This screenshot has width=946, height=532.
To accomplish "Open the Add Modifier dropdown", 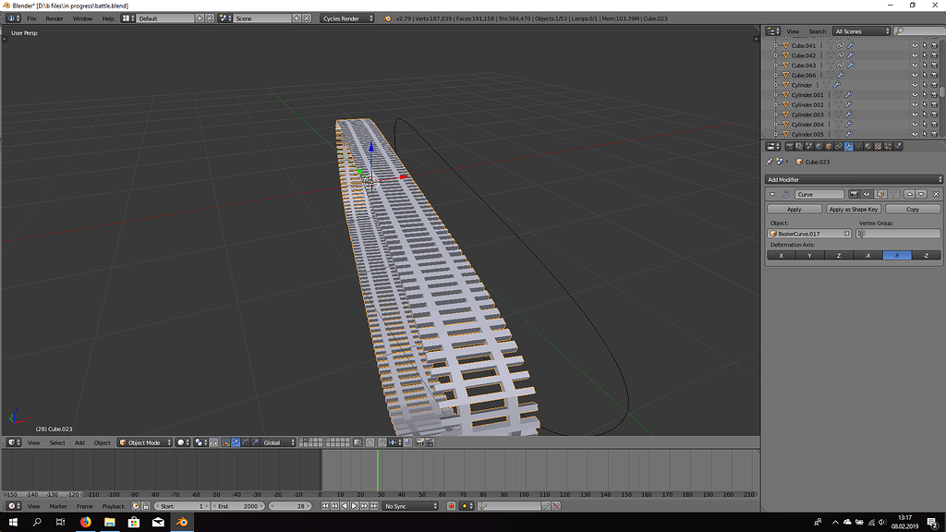I will point(853,180).
